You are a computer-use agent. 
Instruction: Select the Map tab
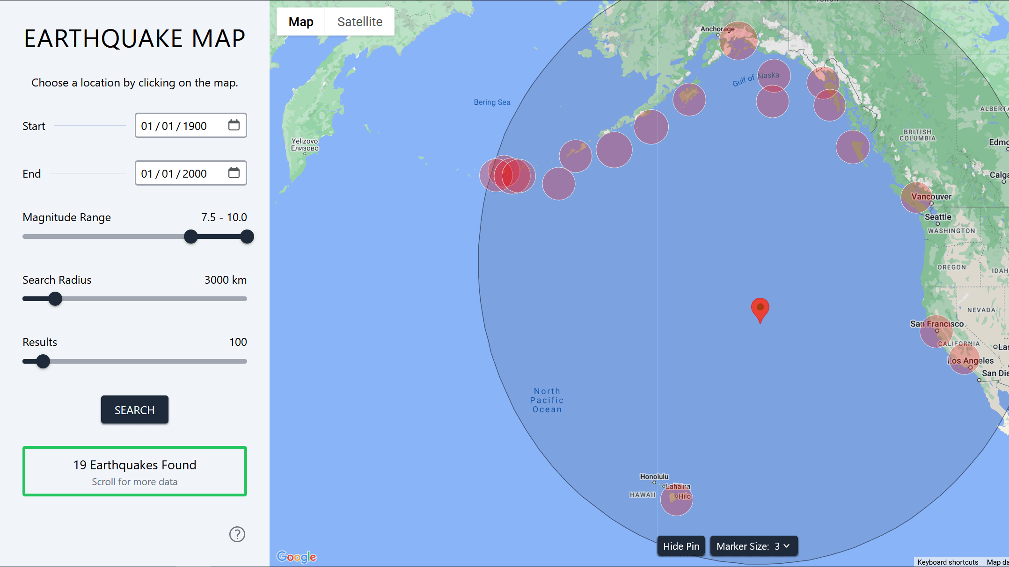(x=301, y=22)
